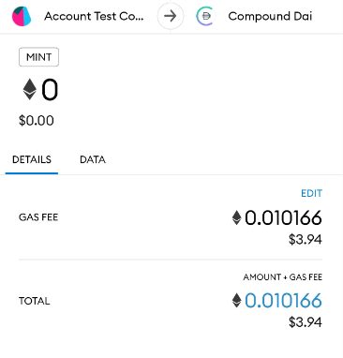Viewport: 343px width, 358px height.
Task: Click the TOTAL row label
Action: (x=35, y=301)
